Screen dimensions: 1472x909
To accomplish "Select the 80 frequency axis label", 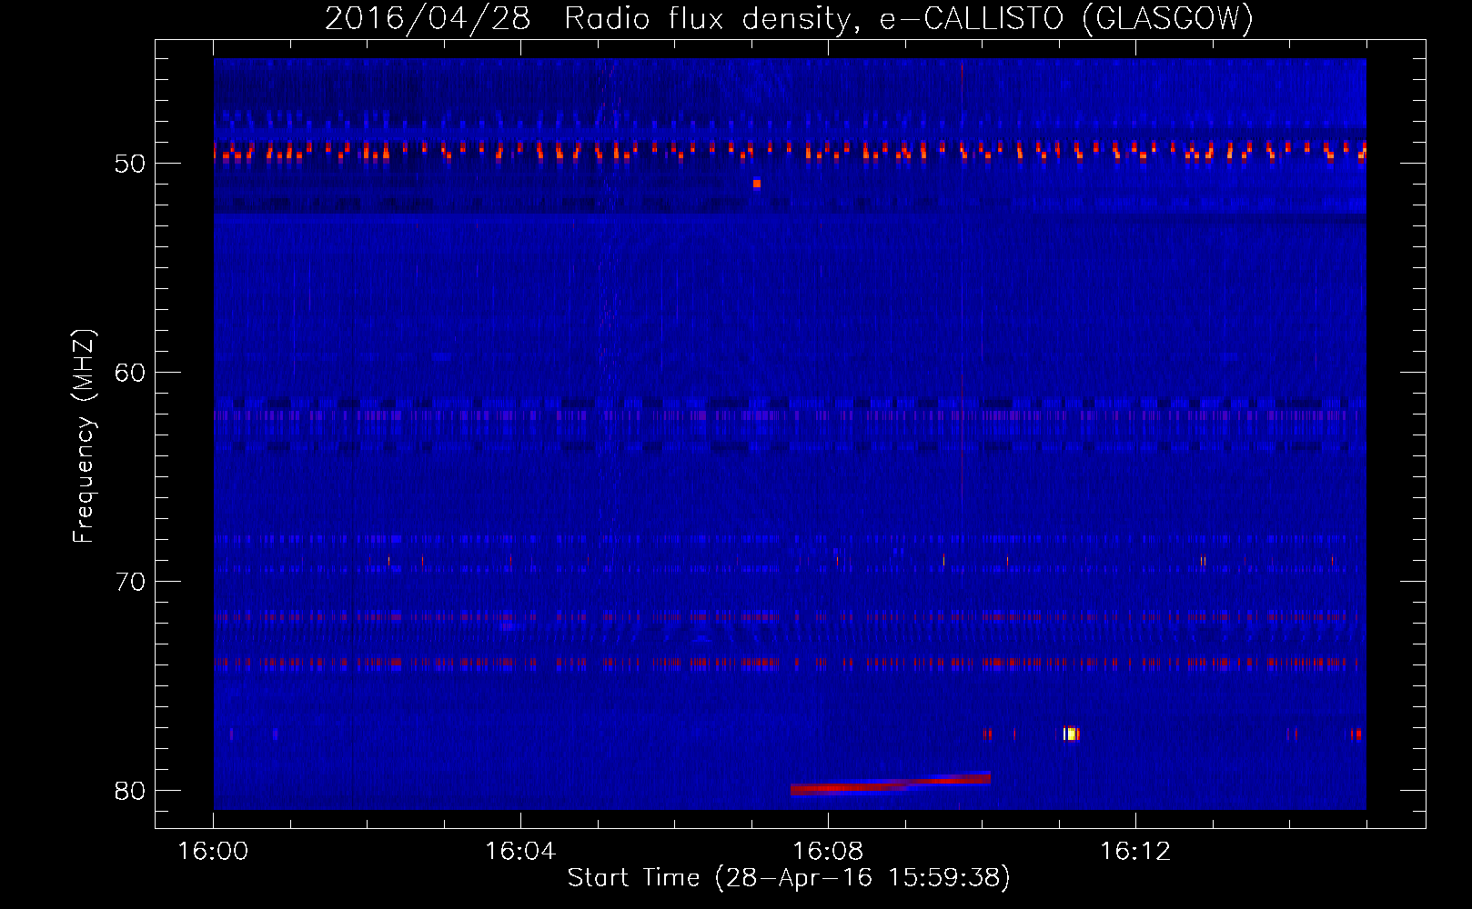I will coord(130,791).
